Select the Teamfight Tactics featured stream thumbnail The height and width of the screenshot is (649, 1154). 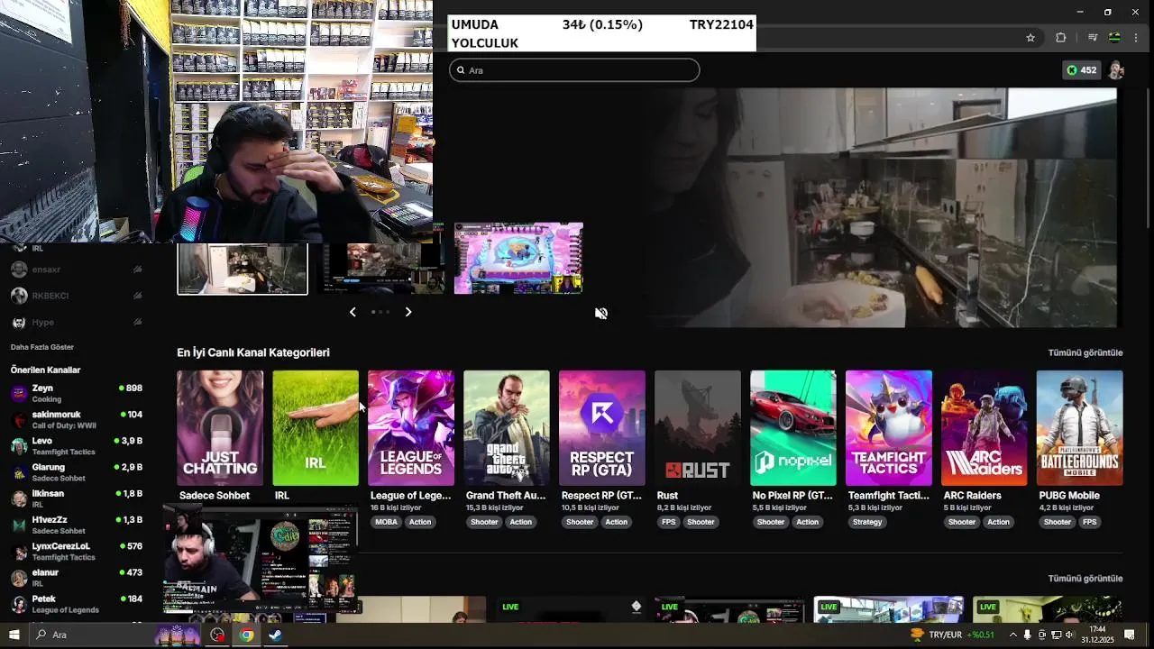tap(518, 258)
